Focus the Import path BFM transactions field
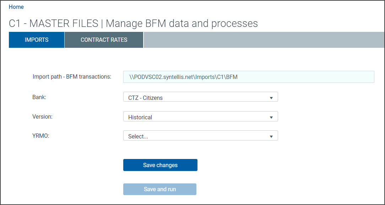The image size is (385, 205). tap(249, 77)
